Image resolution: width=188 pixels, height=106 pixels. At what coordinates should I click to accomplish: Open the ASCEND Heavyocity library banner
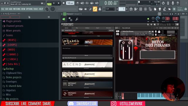(x=88, y=65)
